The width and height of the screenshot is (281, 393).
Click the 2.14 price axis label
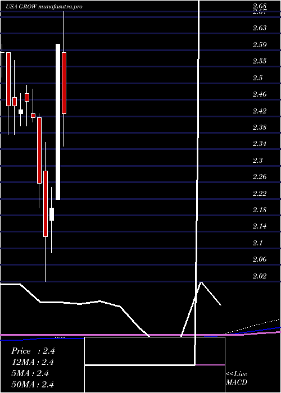point(260,226)
